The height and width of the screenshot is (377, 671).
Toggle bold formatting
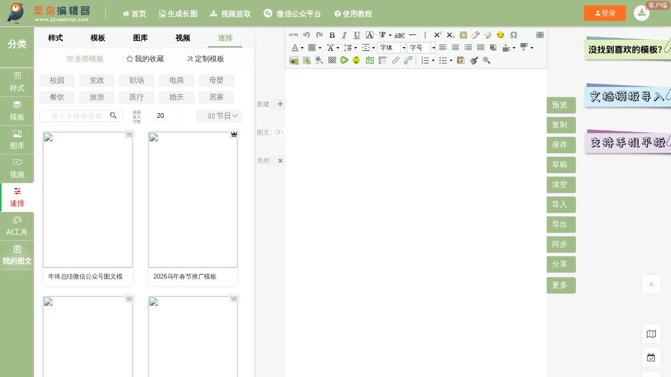click(x=332, y=35)
